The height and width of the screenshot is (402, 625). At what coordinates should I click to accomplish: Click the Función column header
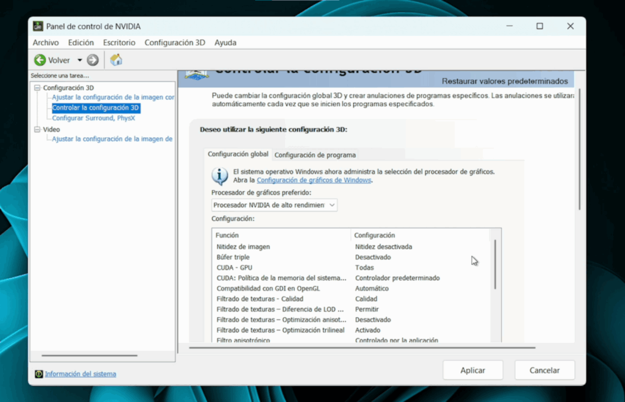coord(281,235)
